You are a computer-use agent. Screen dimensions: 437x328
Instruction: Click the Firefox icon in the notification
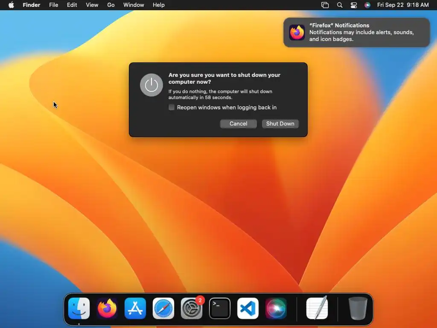[297, 32]
